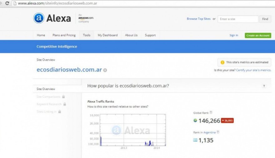Open Plans and Pricing menu

click(64, 35)
